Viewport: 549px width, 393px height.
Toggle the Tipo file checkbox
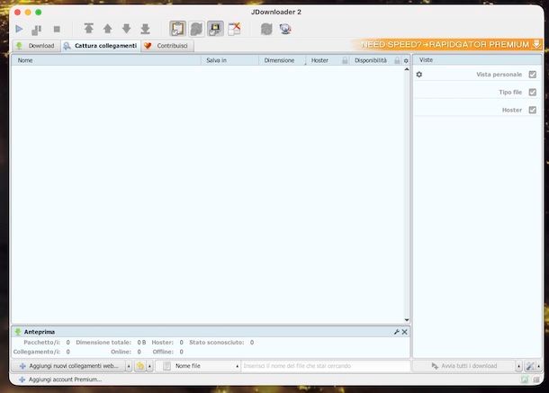(533, 92)
